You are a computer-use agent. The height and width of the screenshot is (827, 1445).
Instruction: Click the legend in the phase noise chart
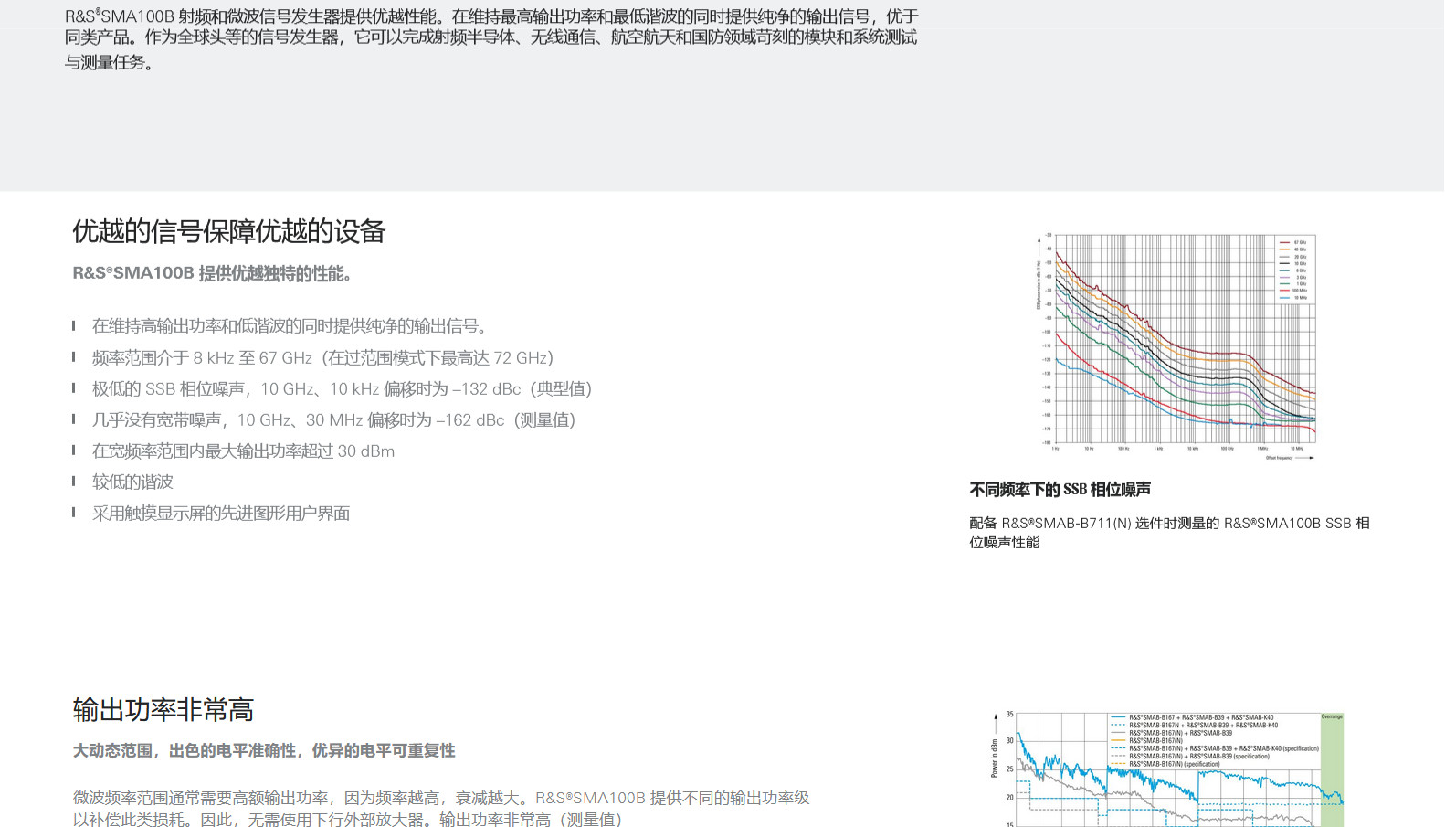[x=1293, y=270]
